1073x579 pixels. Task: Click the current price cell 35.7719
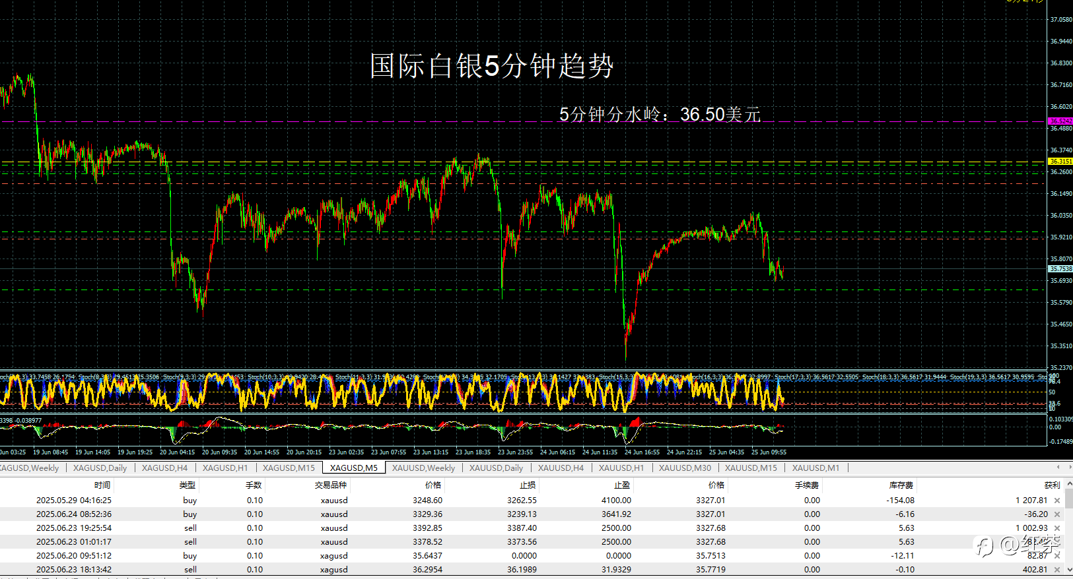point(711,570)
